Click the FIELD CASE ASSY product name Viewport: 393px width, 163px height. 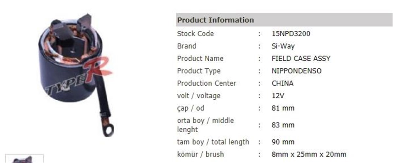(x=301, y=58)
